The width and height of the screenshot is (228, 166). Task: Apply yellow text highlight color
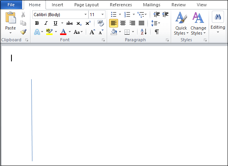click(x=49, y=32)
